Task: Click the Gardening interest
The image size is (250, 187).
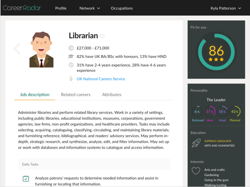Action: 212,175
